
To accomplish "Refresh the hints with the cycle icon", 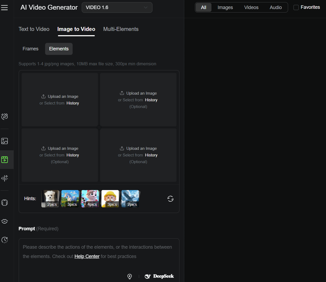I will [170, 199].
